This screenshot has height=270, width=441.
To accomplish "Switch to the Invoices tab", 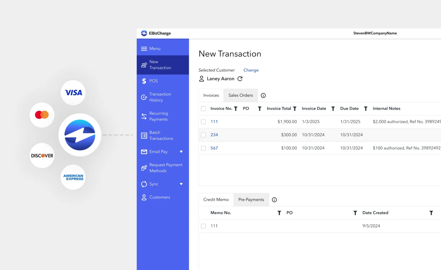I will point(211,95).
